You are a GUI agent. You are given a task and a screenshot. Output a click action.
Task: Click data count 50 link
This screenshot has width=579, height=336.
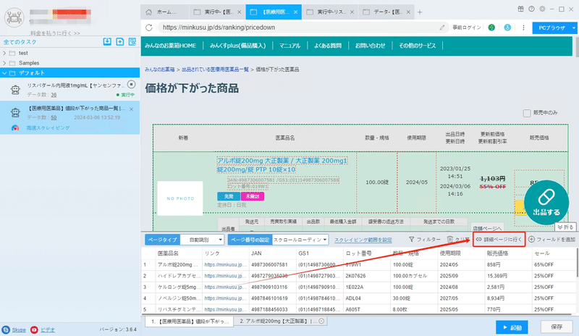[54, 117]
